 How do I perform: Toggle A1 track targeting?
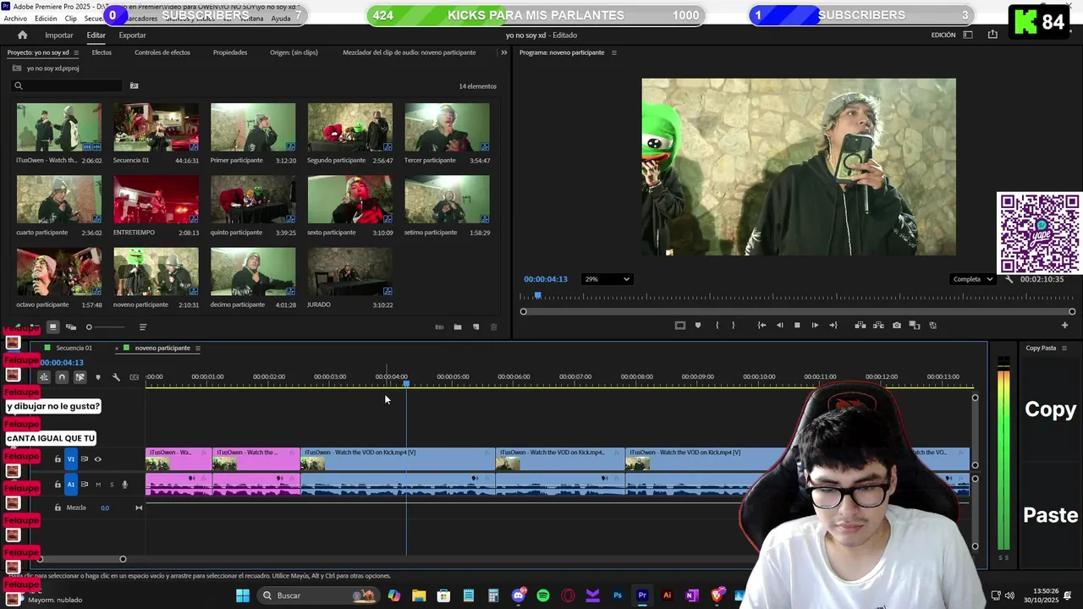(71, 485)
